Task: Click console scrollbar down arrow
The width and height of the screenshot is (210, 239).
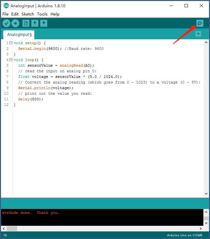Action: 206,223
